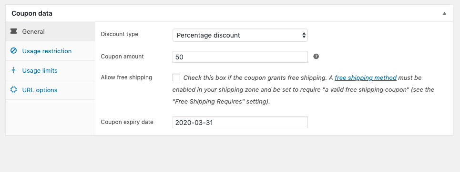Click the URL options gear icon
The height and width of the screenshot is (172, 460).
click(x=13, y=89)
